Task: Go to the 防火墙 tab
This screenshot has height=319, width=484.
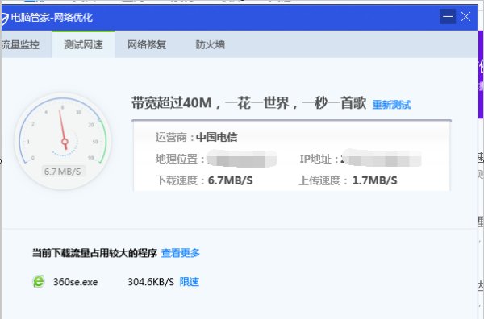Action: click(211, 44)
